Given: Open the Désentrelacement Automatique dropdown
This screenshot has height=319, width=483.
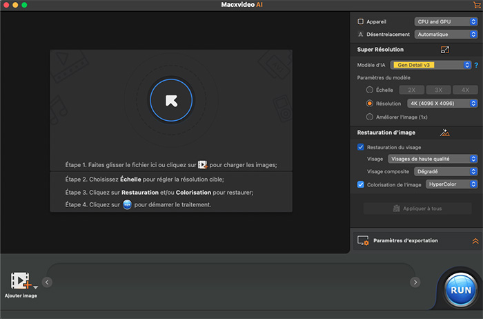Looking at the screenshot, I should point(446,35).
